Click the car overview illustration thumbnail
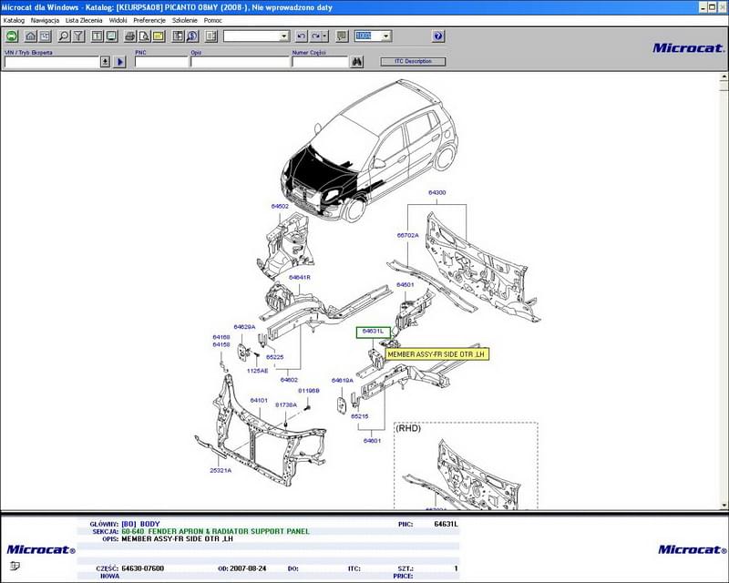The image size is (729, 583). click(369, 151)
